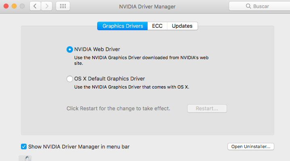Click description 'downloaded from NVIDIA's web site'
Viewport: 290px width, 161px height.
141,60
